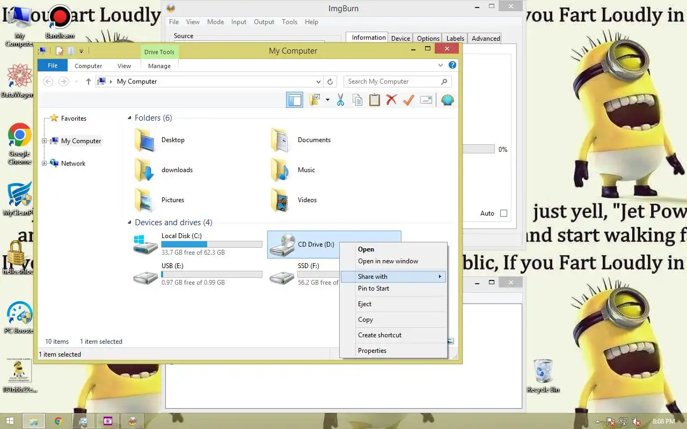
Task: Open the recent locations dropdown arrow
Action: [x=77, y=82]
